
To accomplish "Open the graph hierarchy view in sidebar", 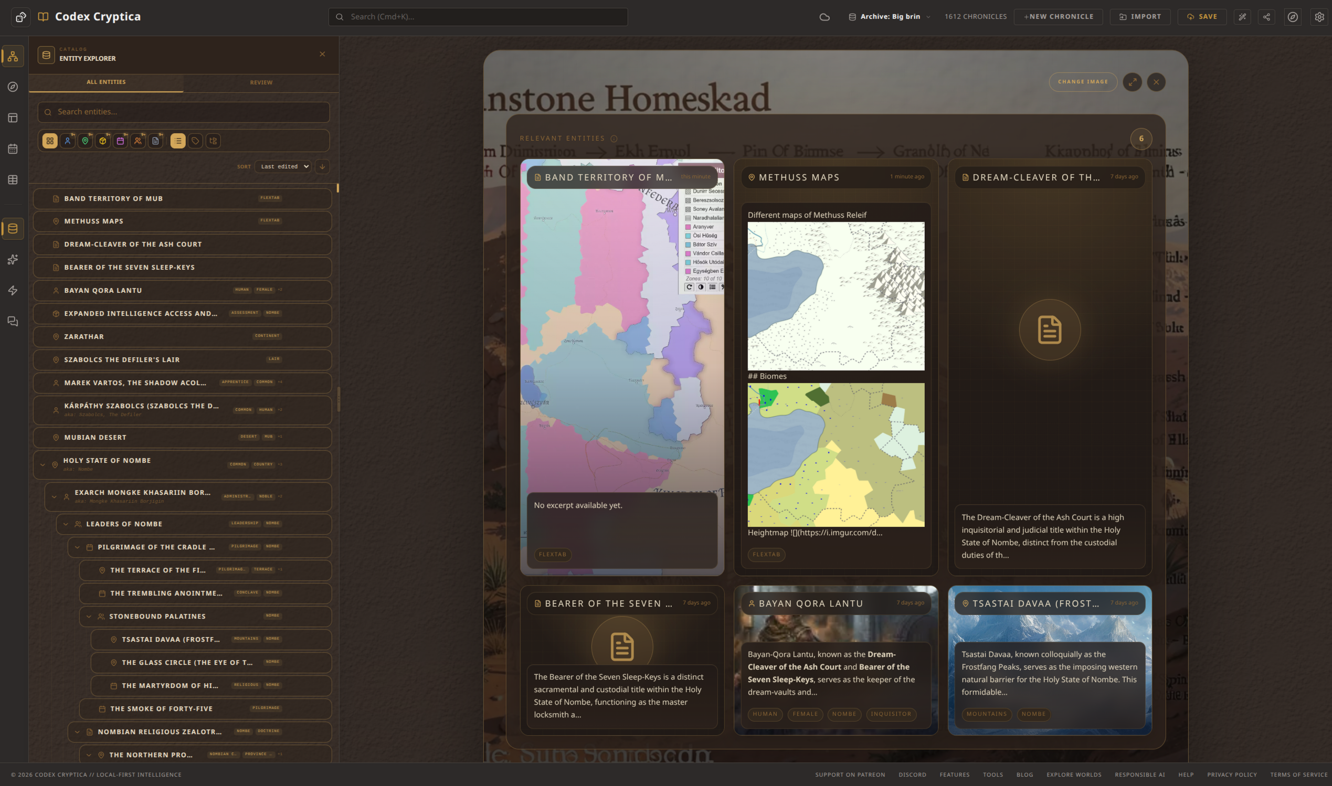I will (x=13, y=56).
